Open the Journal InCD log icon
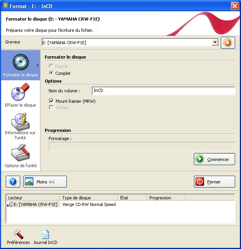Viewport: 241px width, 249px height. [45, 237]
